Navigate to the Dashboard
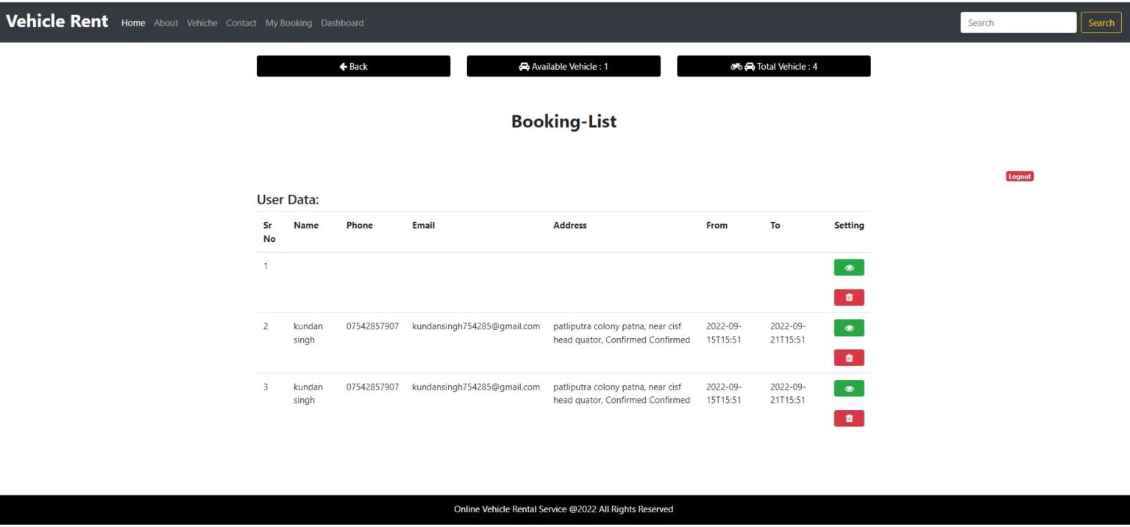 pyautogui.click(x=342, y=23)
